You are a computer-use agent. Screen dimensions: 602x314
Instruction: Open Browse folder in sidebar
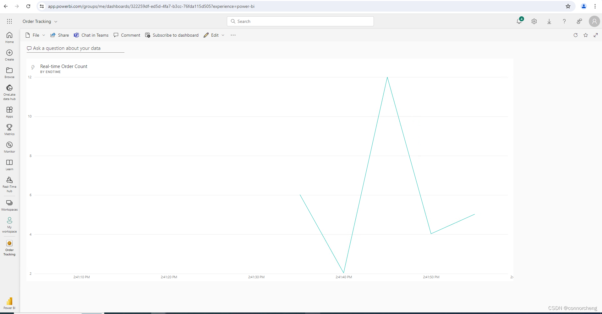(9, 72)
